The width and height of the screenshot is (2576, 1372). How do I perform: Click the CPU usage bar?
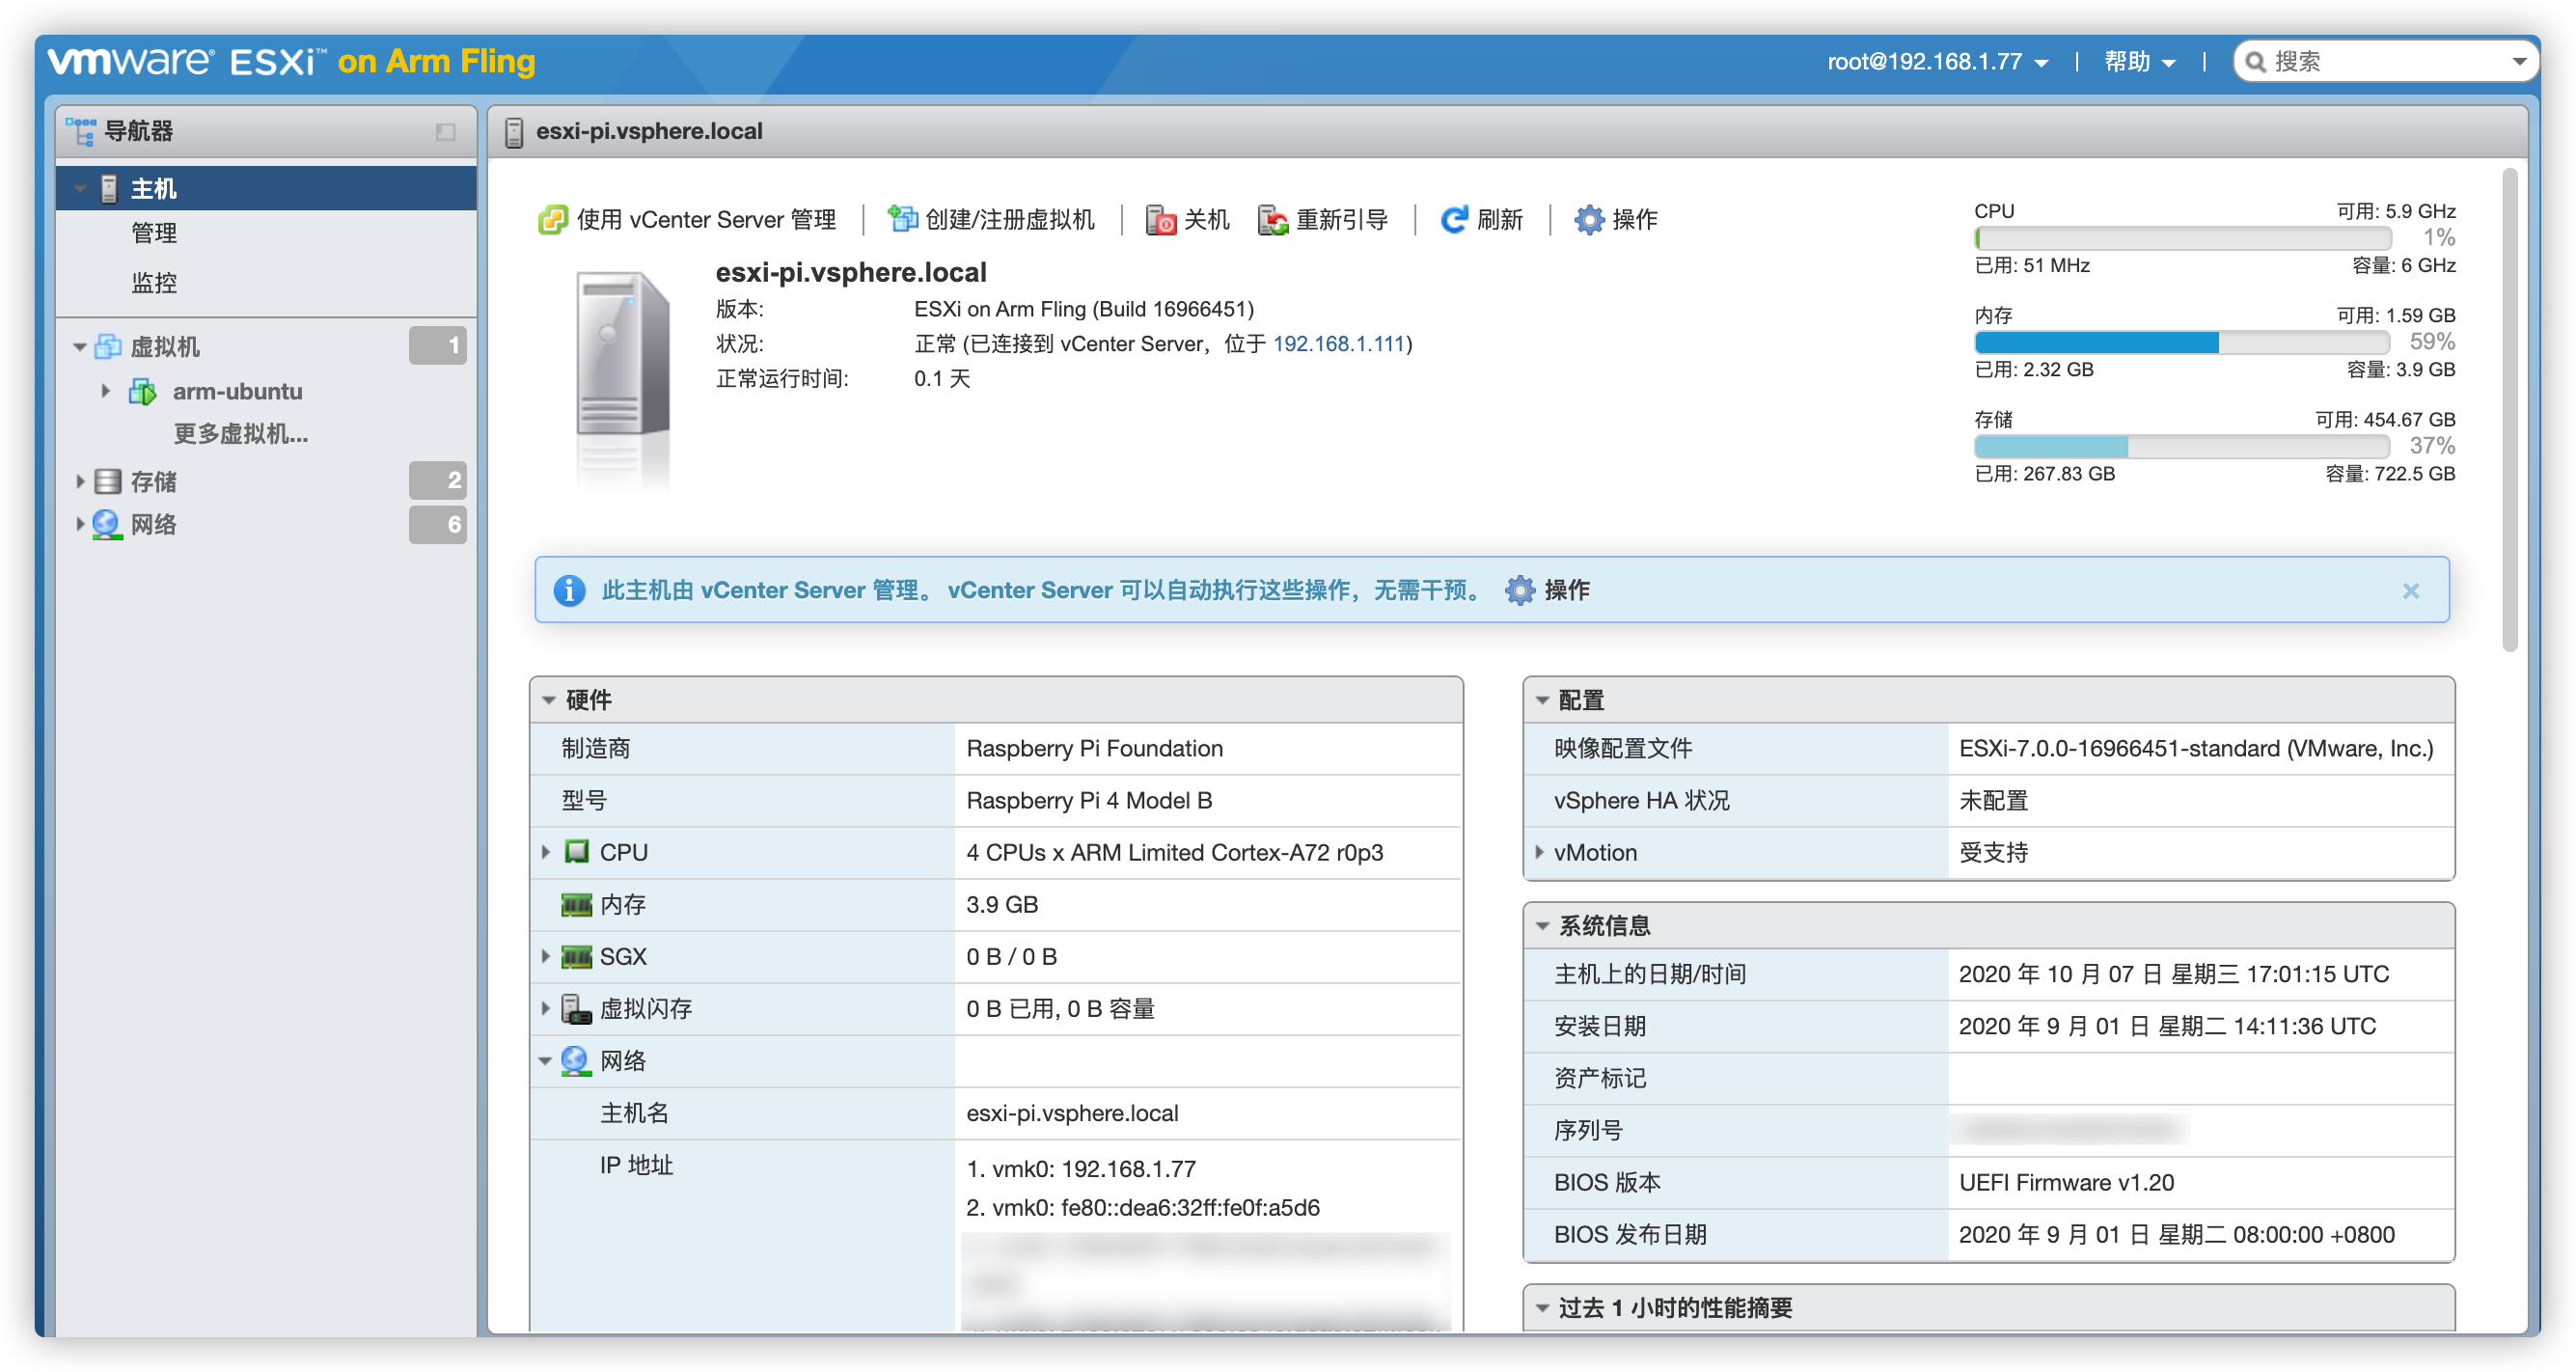coord(2183,239)
